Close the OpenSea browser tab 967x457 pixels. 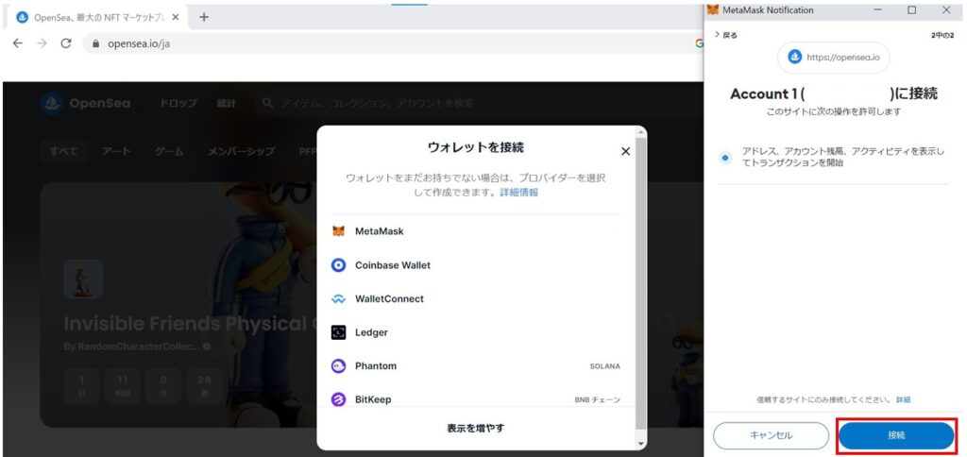[176, 17]
